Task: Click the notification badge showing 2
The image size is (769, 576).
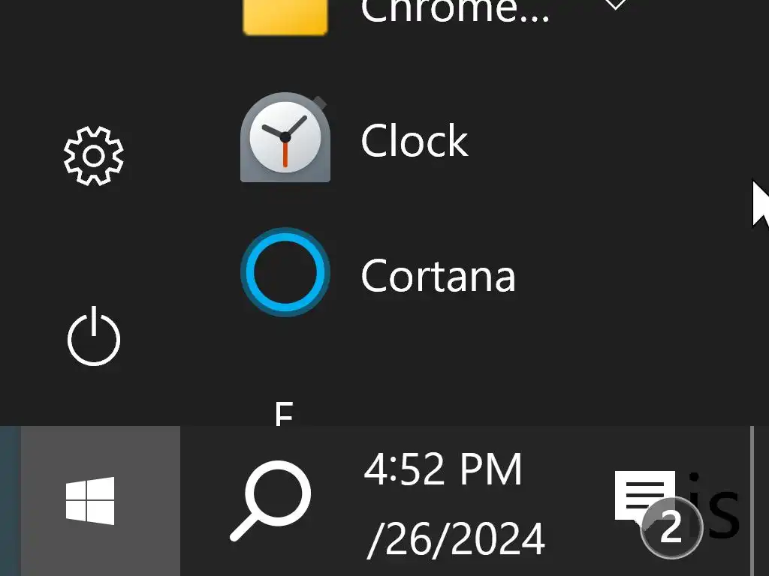Action: point(671,527)
